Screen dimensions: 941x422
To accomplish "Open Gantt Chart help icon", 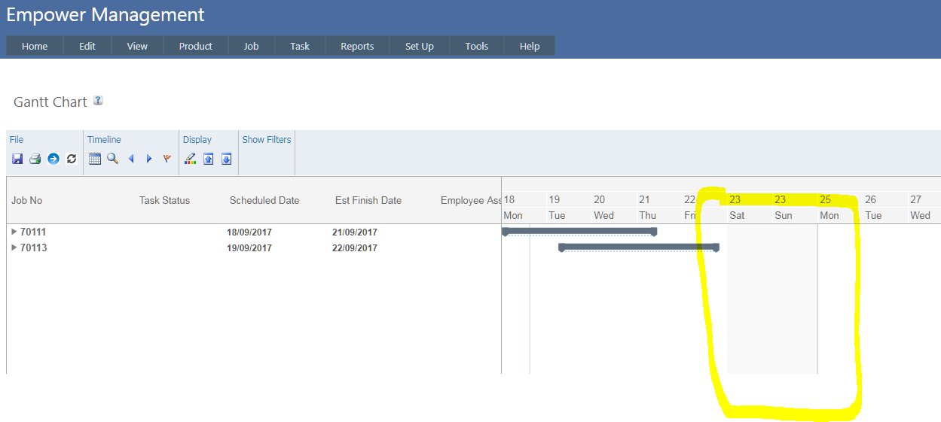I will click(98, 101).
